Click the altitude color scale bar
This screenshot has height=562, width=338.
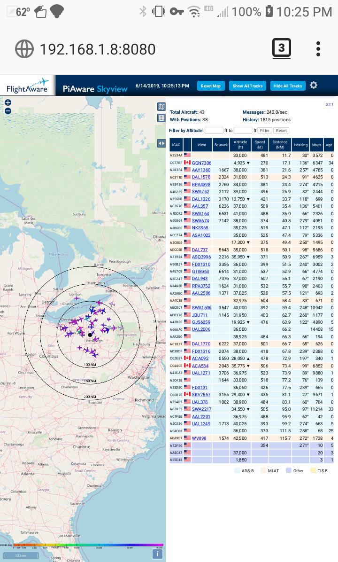click(88, 546)
